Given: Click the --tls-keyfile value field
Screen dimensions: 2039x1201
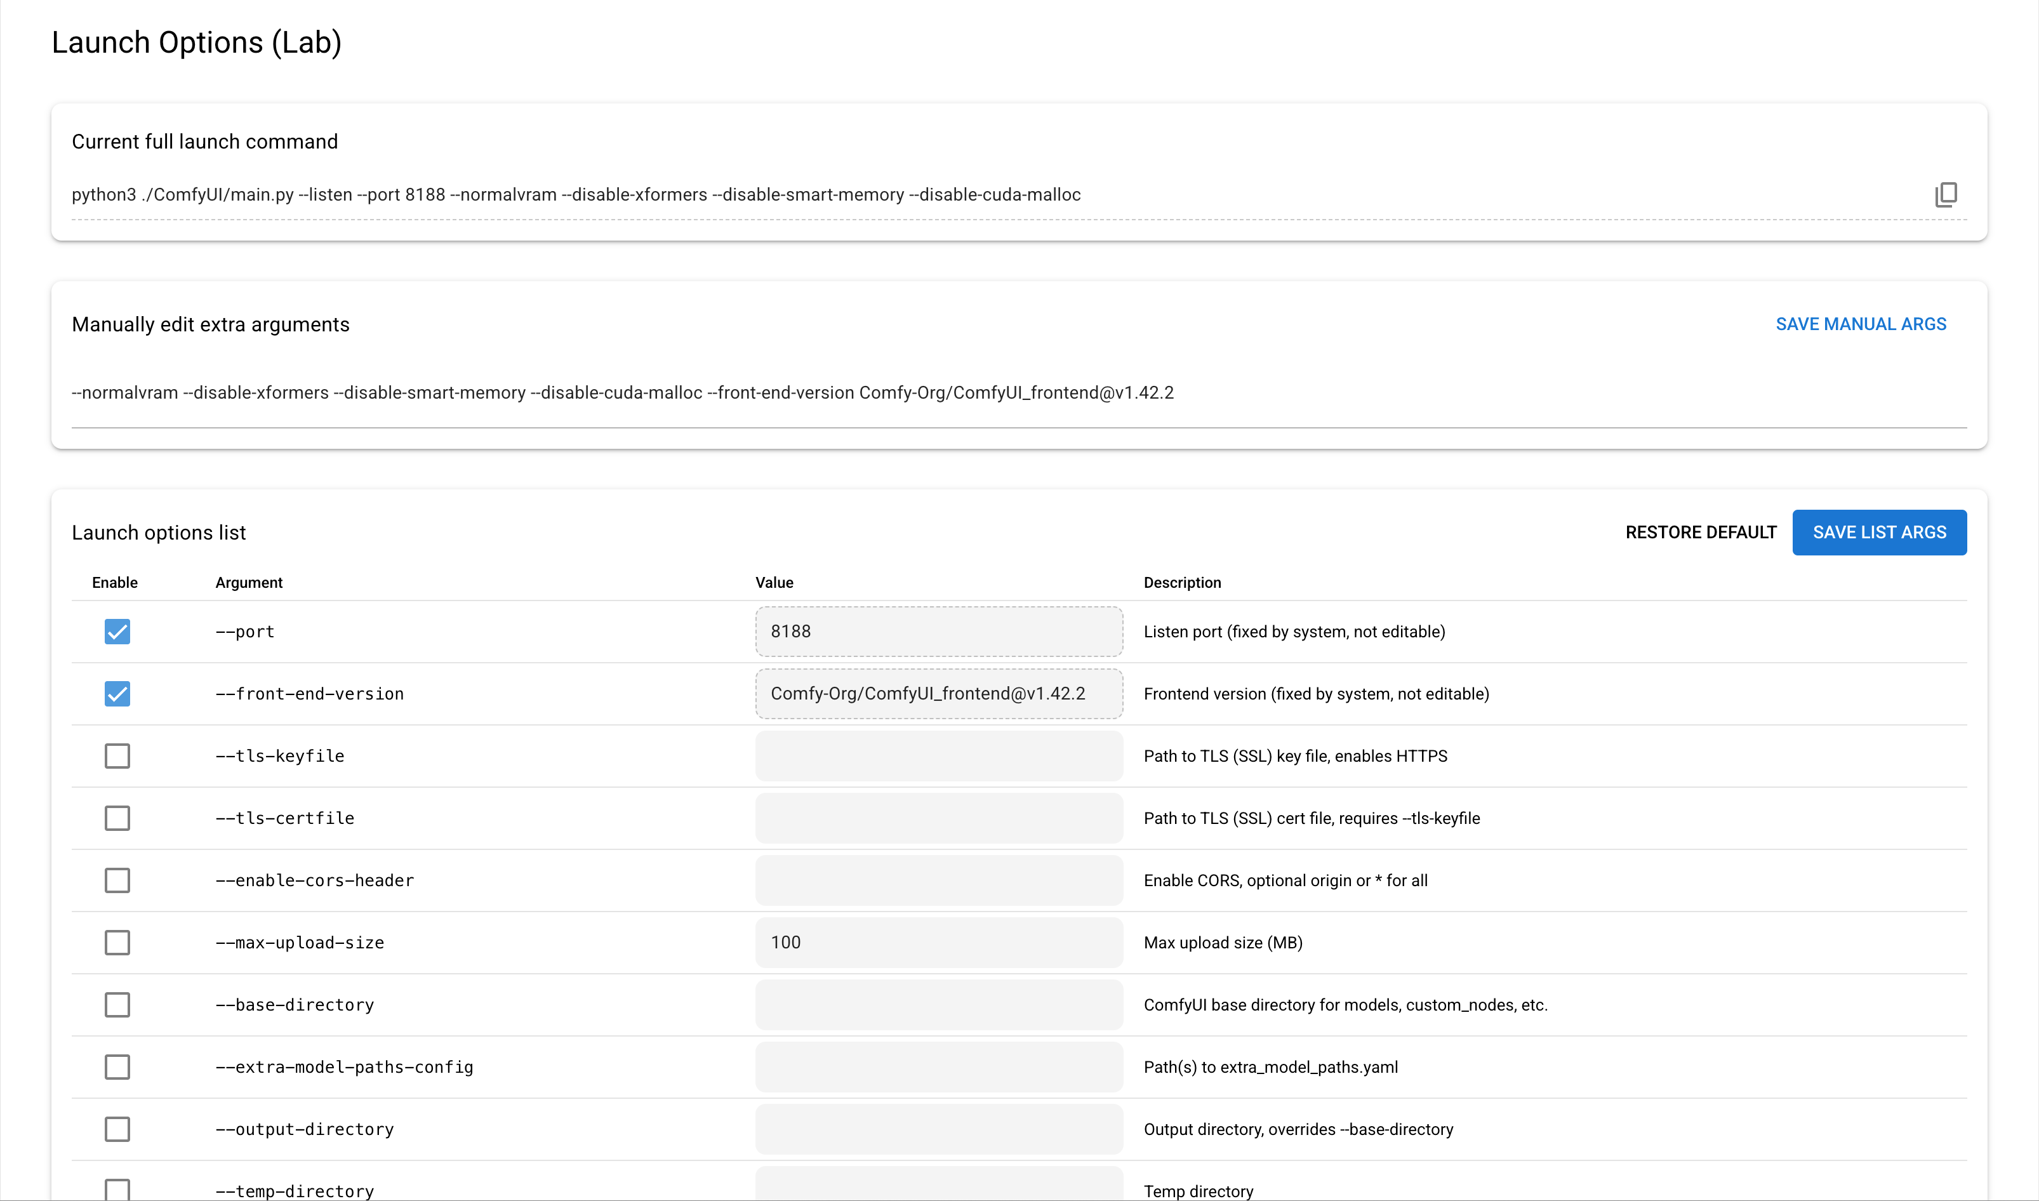Looking at the screenshot, I should tap(939, 756).
